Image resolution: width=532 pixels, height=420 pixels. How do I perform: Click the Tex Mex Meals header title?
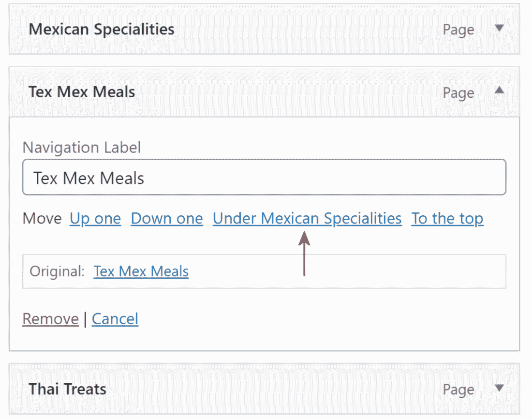point(82,92)
